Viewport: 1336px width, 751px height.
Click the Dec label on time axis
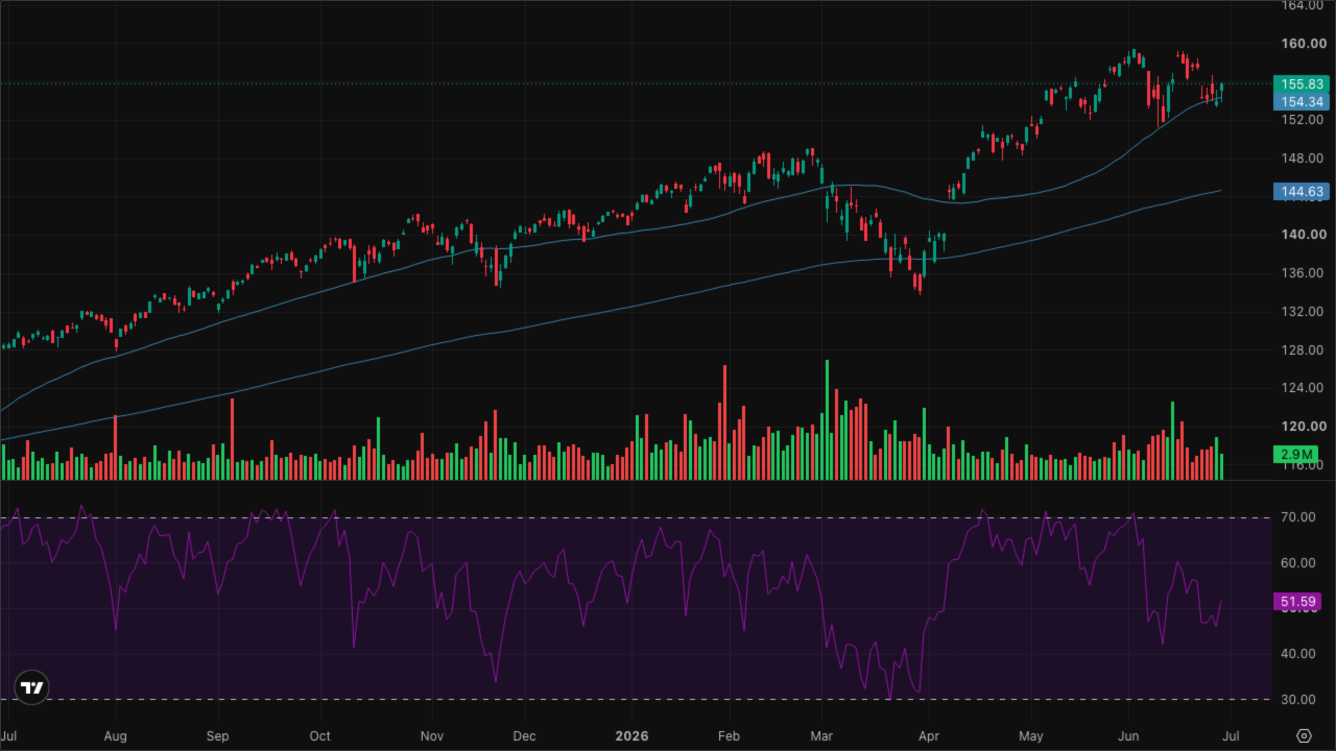pos(524,736)
